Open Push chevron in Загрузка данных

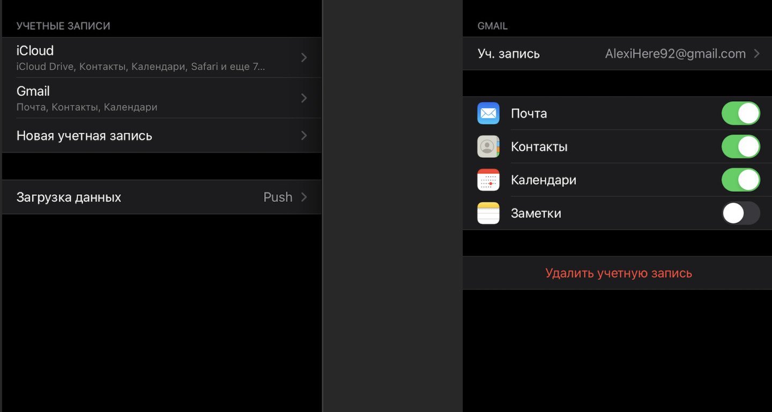coord(304,197)
